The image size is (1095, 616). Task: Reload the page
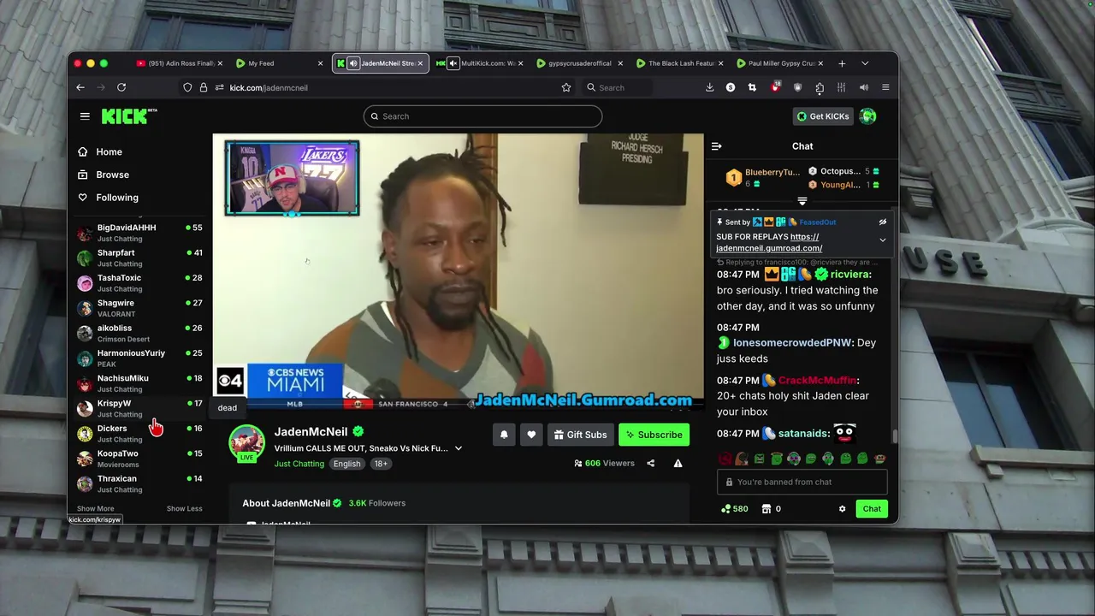pyautogui.click(x=121, y=87)
